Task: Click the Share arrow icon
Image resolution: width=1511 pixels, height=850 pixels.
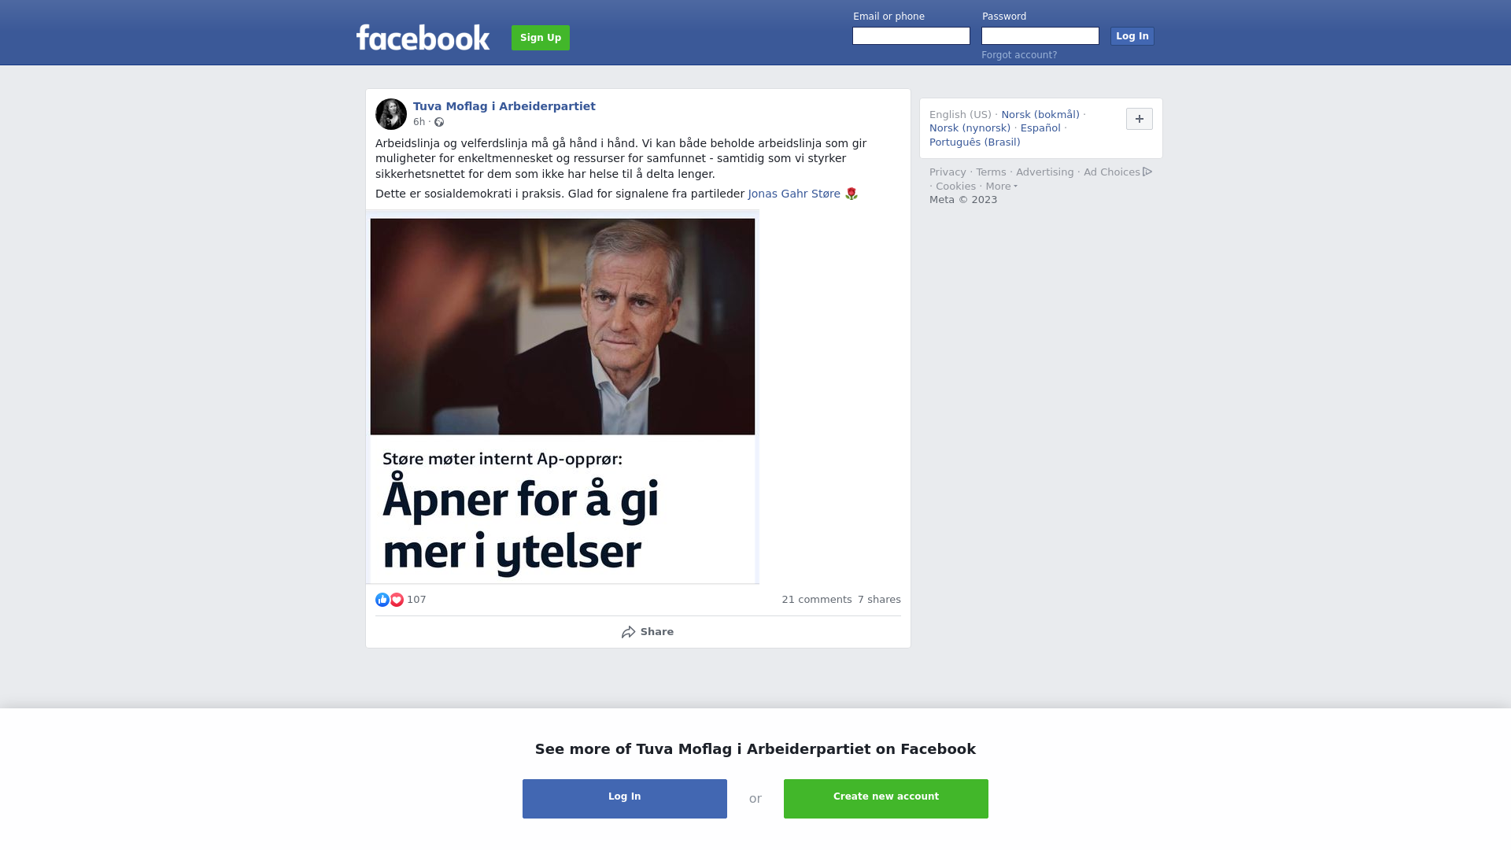Action: (x=628, y=632)
